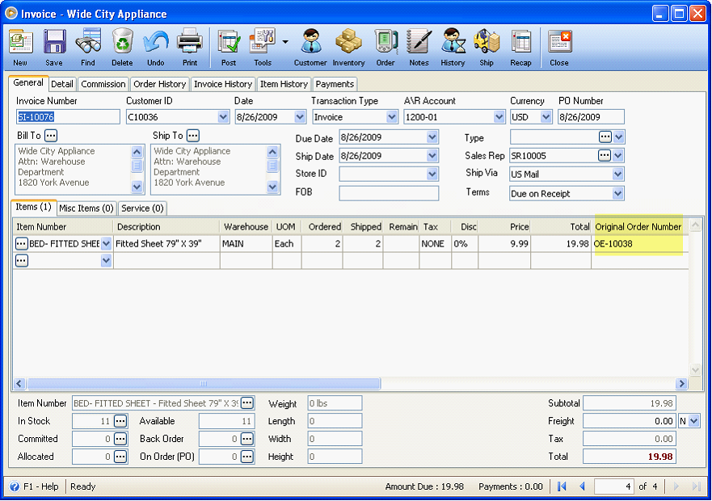Image resolution: width=712 pixels, height=501 pixels.
Task: Click the Ship forklift icon
Action: tap(487, 47)
